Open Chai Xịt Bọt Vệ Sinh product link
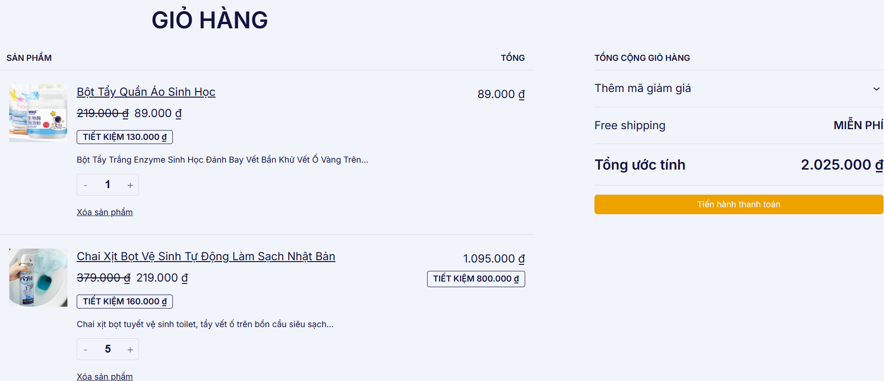 click(x=205, y=256)
